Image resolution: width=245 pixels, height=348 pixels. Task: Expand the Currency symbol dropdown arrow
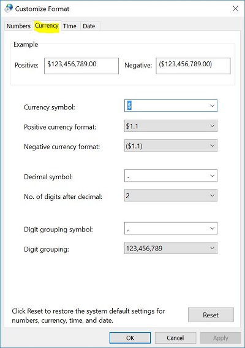(x=212, y=106)
